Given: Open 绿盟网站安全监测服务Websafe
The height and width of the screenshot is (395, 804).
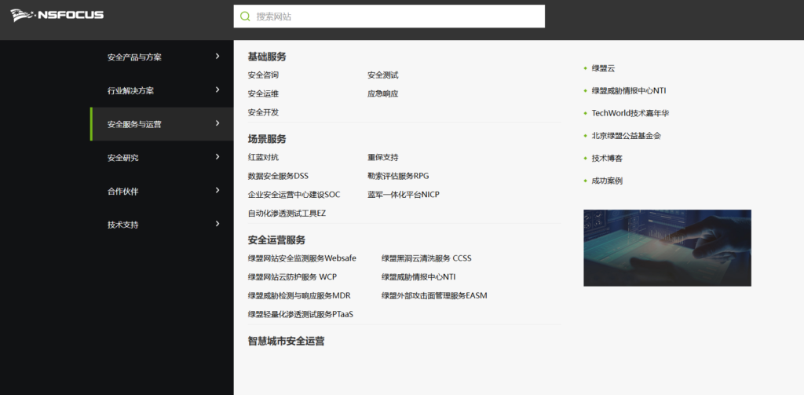Looking at the screenshot, I should (x=302, y=258).
